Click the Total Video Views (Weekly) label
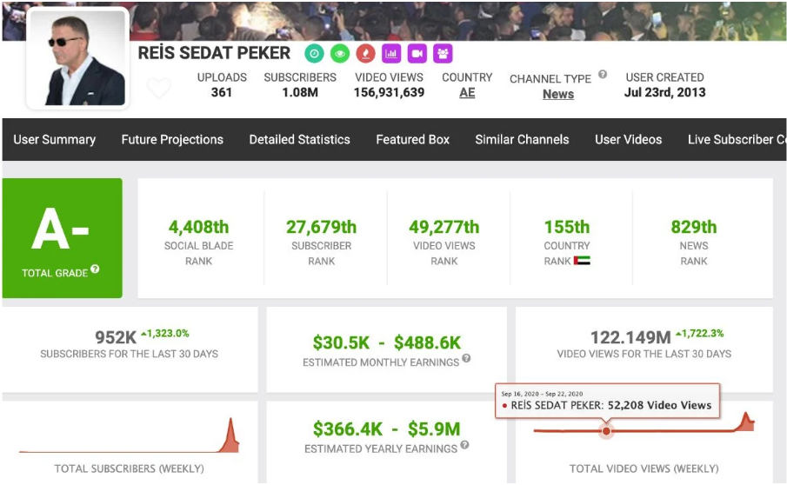The image size is (787, 485). point(644,469)
